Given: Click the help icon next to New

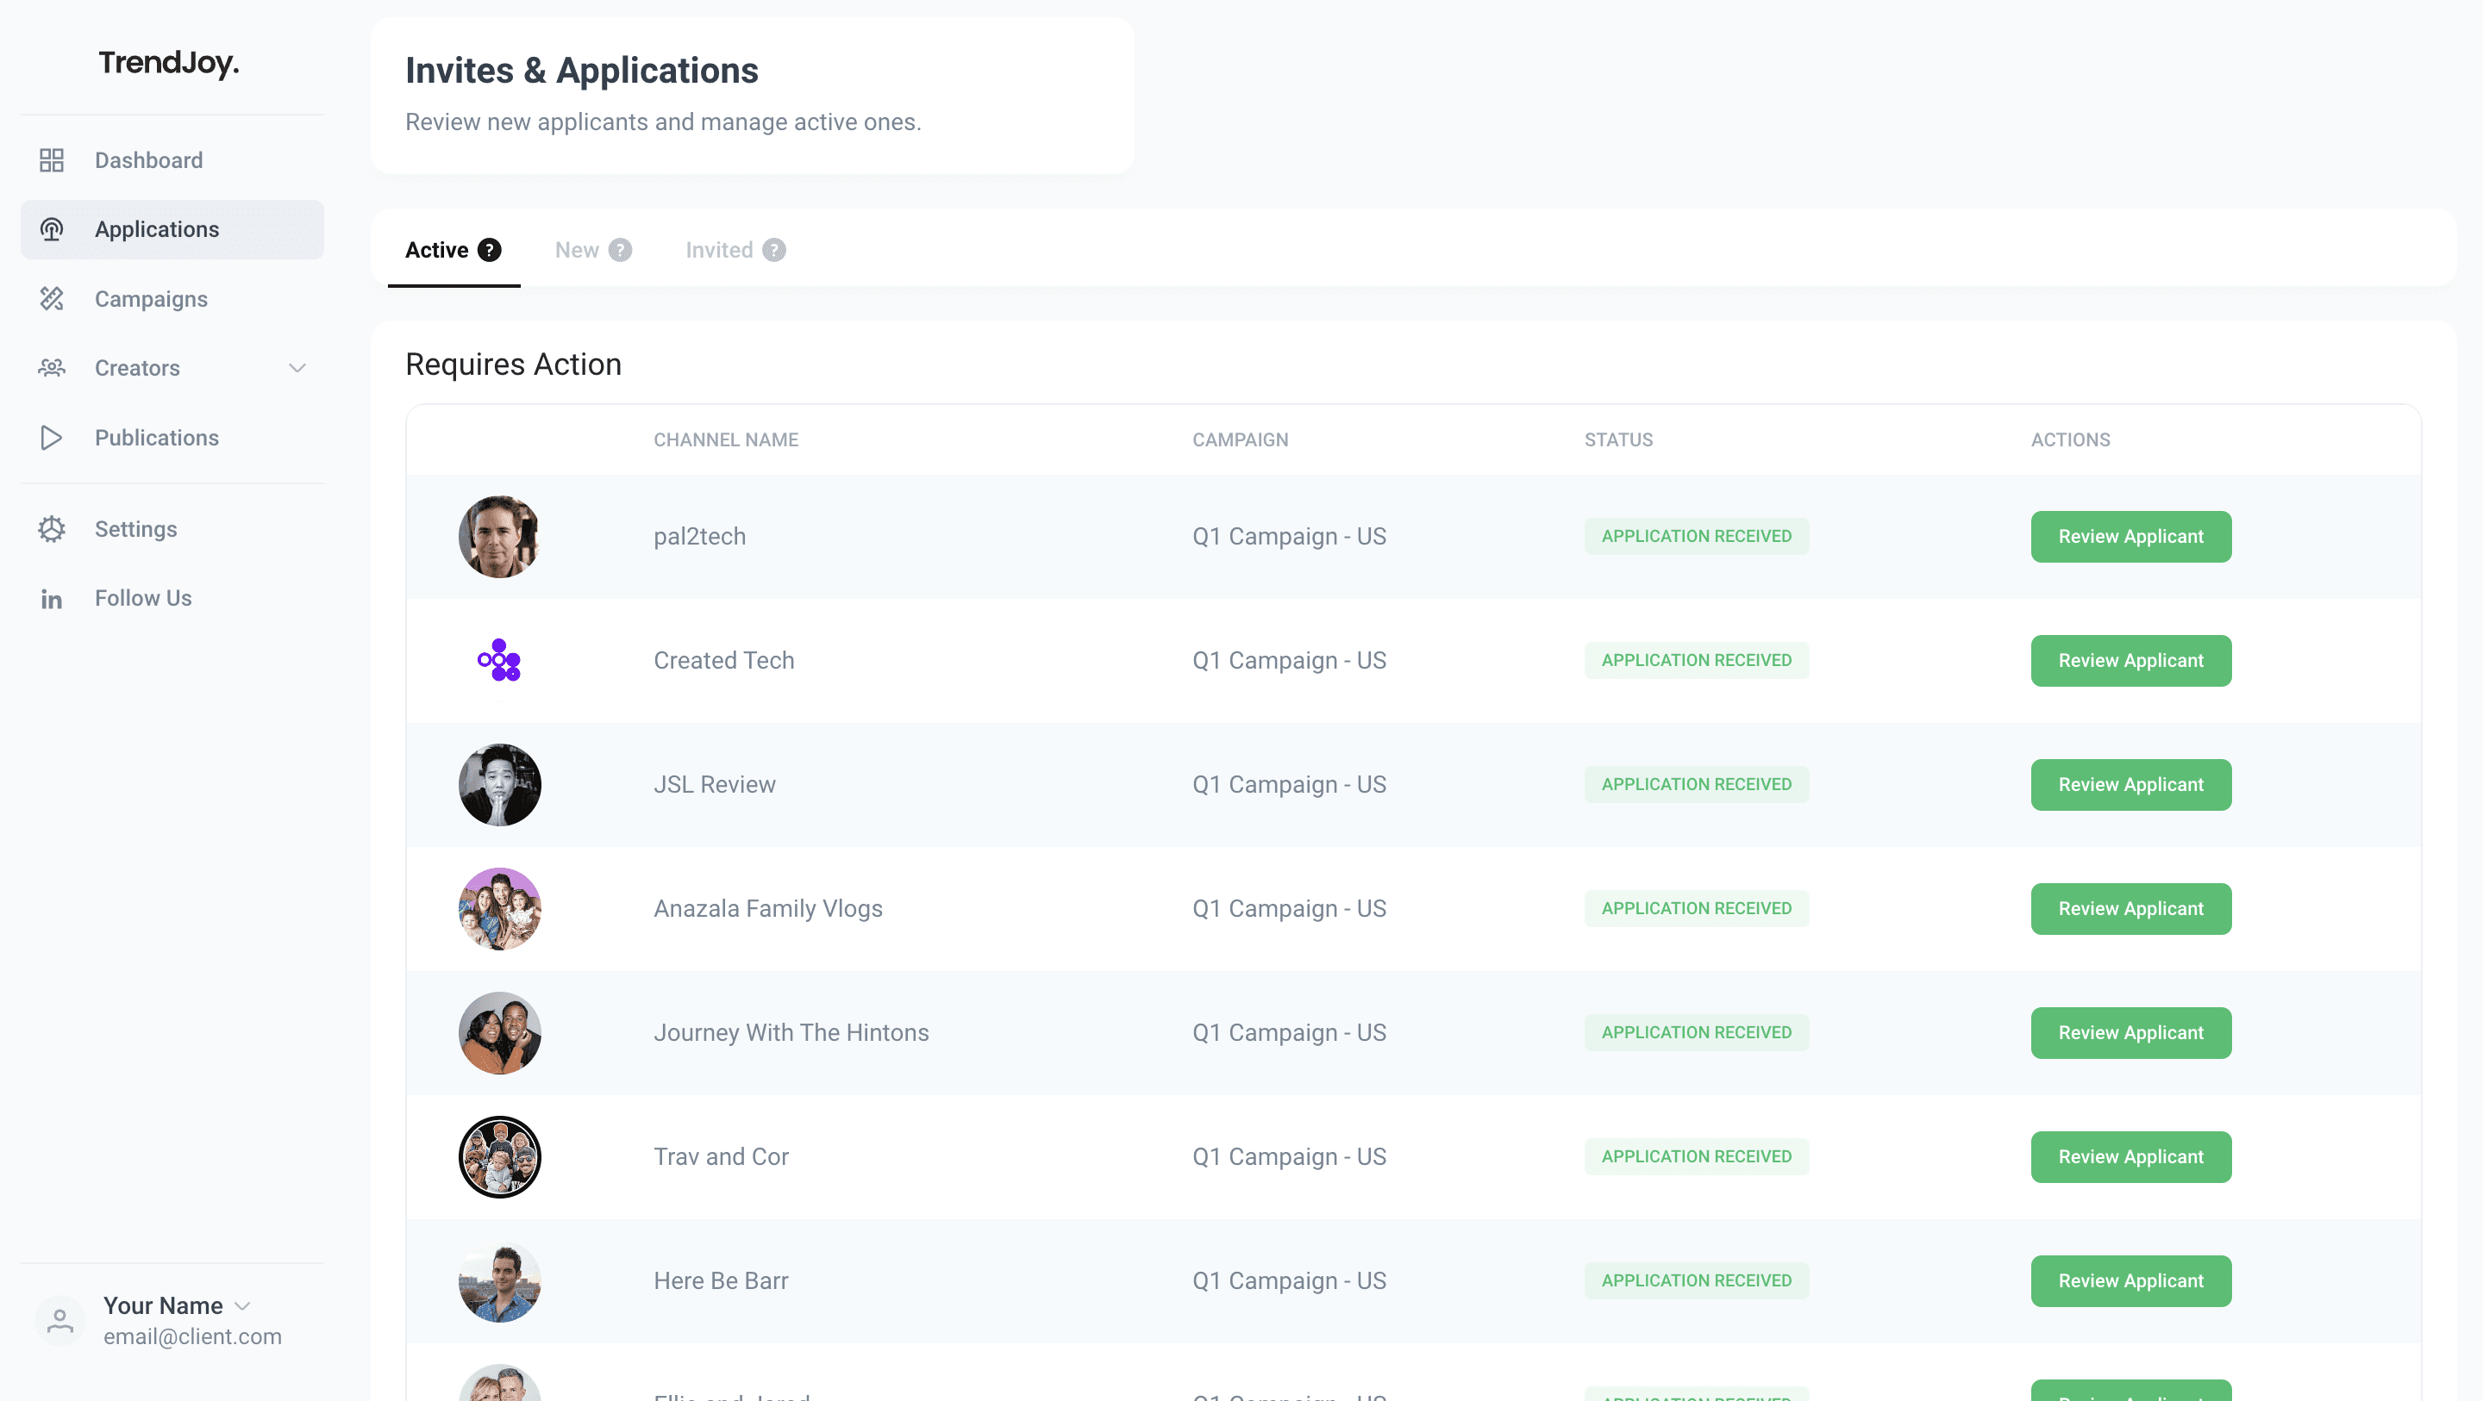Looking at the screenshot, I should [x=621, y=251].
